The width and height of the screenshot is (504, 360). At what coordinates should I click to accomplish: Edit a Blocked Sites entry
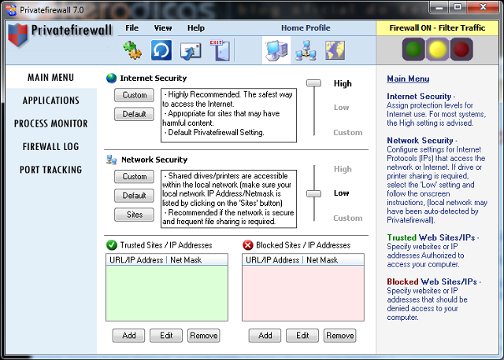302,336
